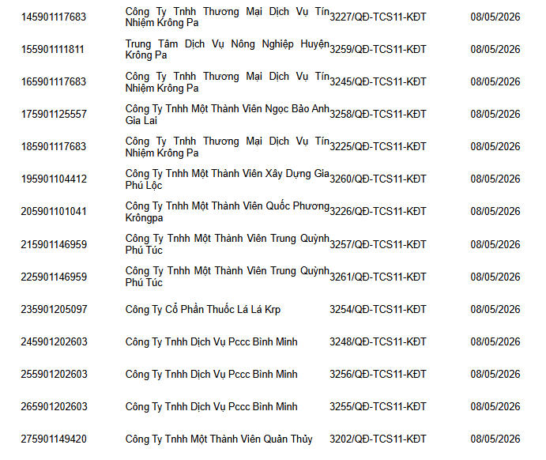Click decision number 3261/QĐ-TCS11-KĐT
The width and height of the screenshot is (546, 460).
[x=378, y=277]
